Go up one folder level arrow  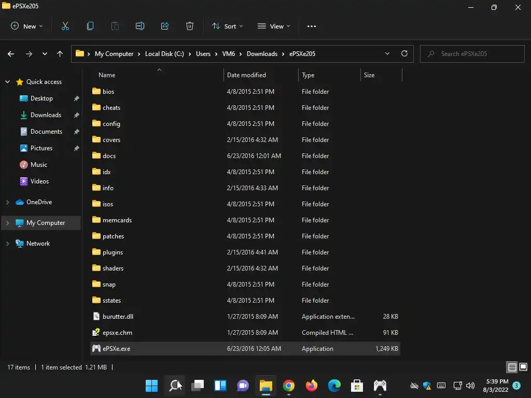click(60, 54)
